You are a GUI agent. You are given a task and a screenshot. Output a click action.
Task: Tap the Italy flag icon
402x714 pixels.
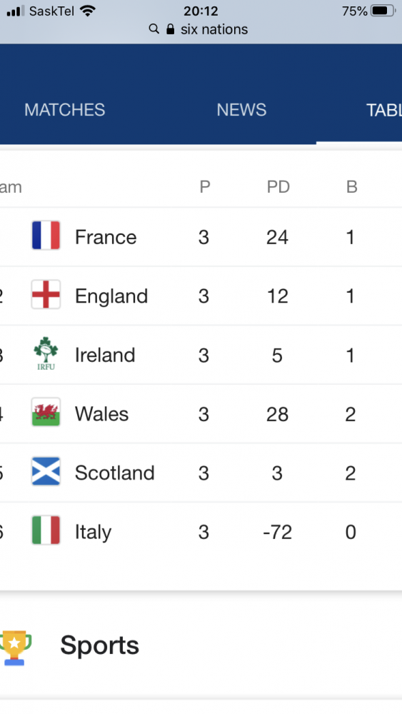click(46, 530)
